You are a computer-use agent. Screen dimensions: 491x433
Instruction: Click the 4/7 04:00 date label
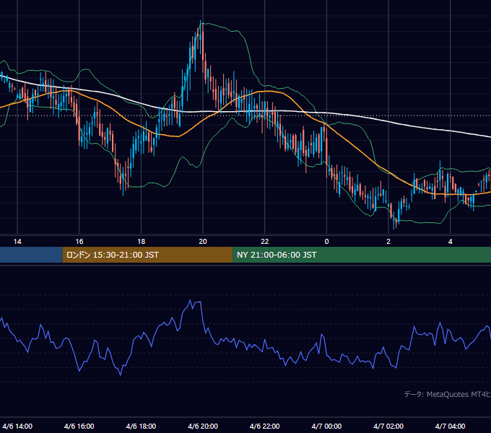pyautogui.click(x=451, y=426)
